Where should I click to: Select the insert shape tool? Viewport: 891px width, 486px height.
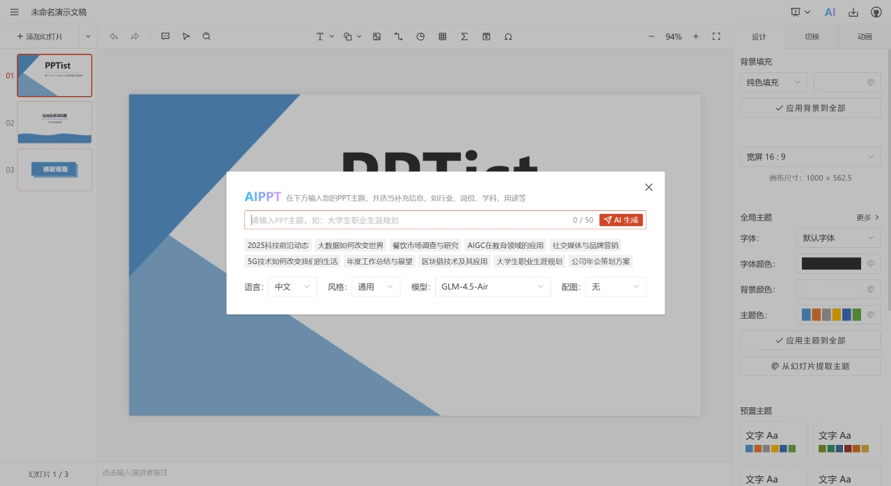pos(348,36)
